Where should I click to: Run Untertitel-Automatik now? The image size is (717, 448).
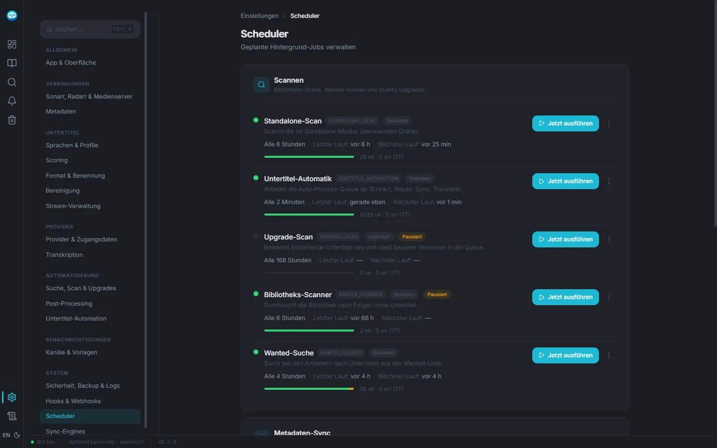pyautogui.click(x=566, y=181)
